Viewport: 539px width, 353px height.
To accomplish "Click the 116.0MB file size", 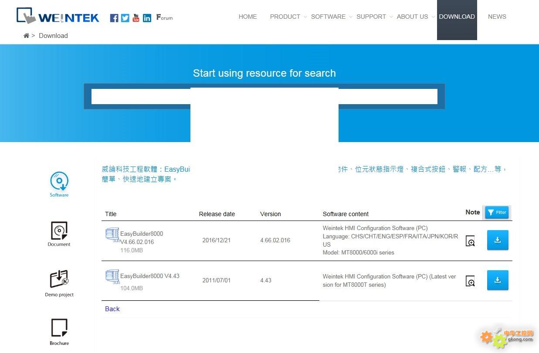I will click(x=132, y=251).
